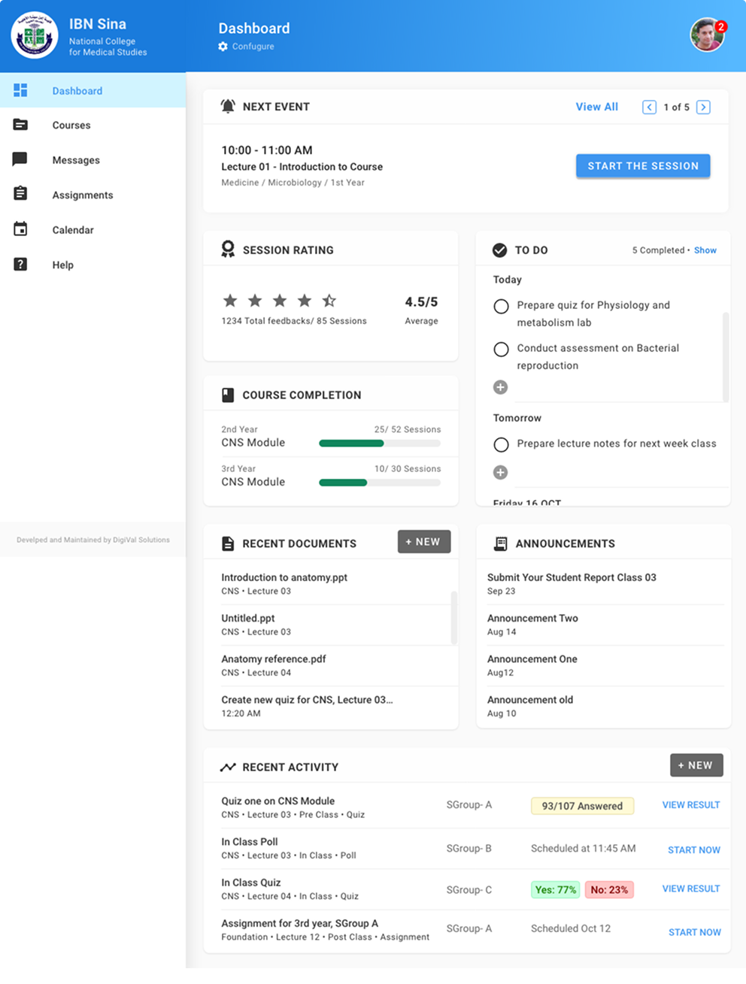
Task: View result for Quiz one on CNS Module
Action: pyautogui.click(x=691, y=805)
